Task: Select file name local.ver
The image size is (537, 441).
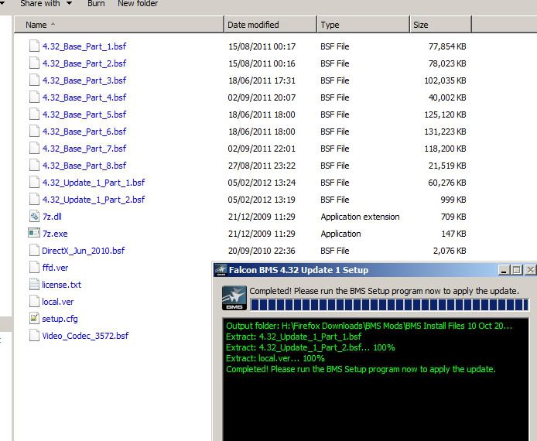Action: [x=58, y=302]
